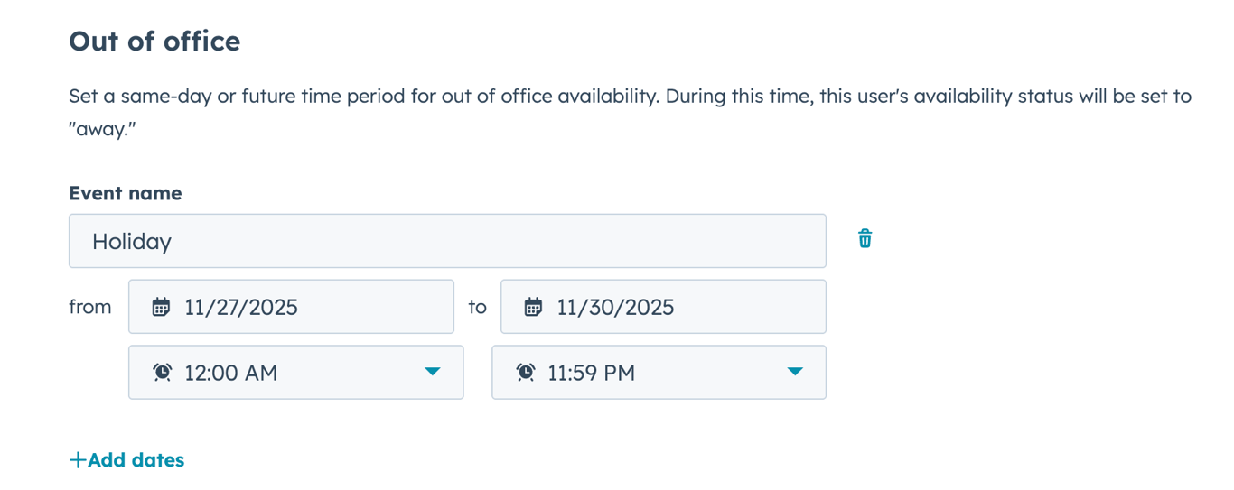The image size is (1234, 490).
Task: Delete the Holiday event with trash icon
Action: [865, 238]
